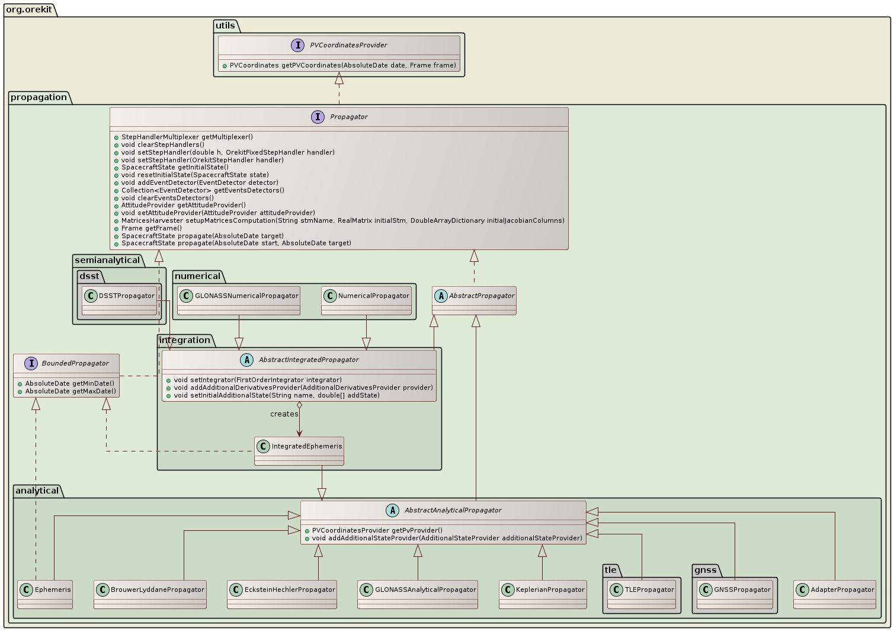
Task: Select the analytical package tab
Action: (37, 491)
